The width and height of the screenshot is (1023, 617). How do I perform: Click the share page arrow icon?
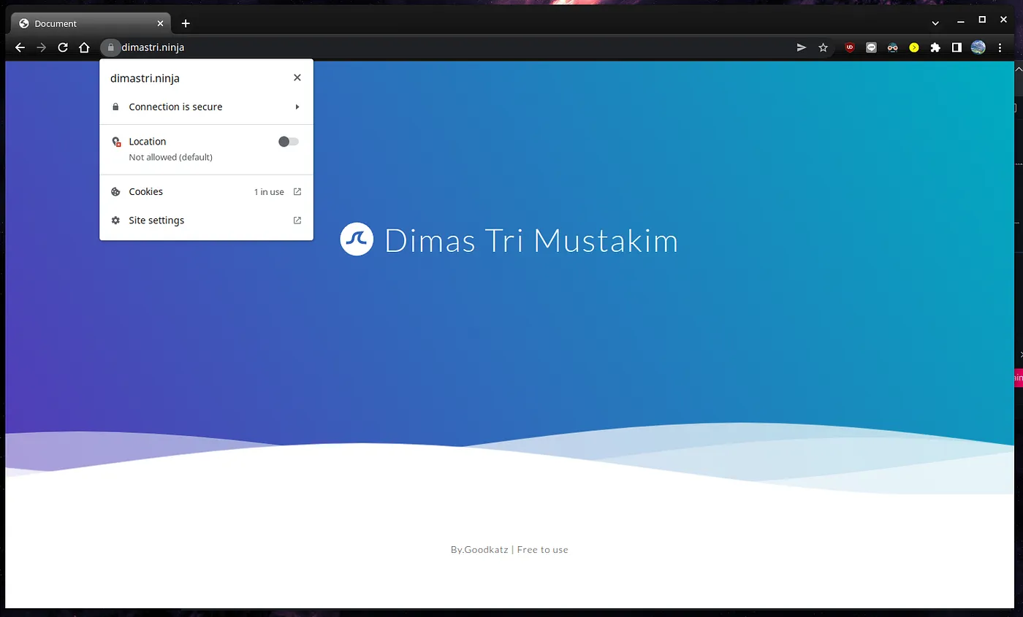click(x=802, y=47)
